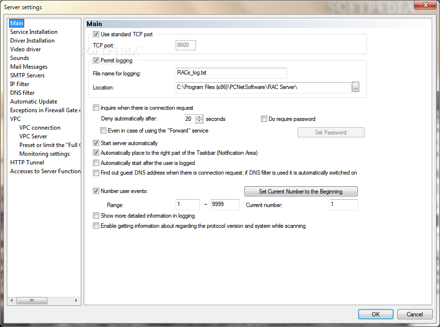Enable Show more detailed information in logging
The height and width of the screenshot is (327, 440).
pyautogui.click(x=96, y=216)
